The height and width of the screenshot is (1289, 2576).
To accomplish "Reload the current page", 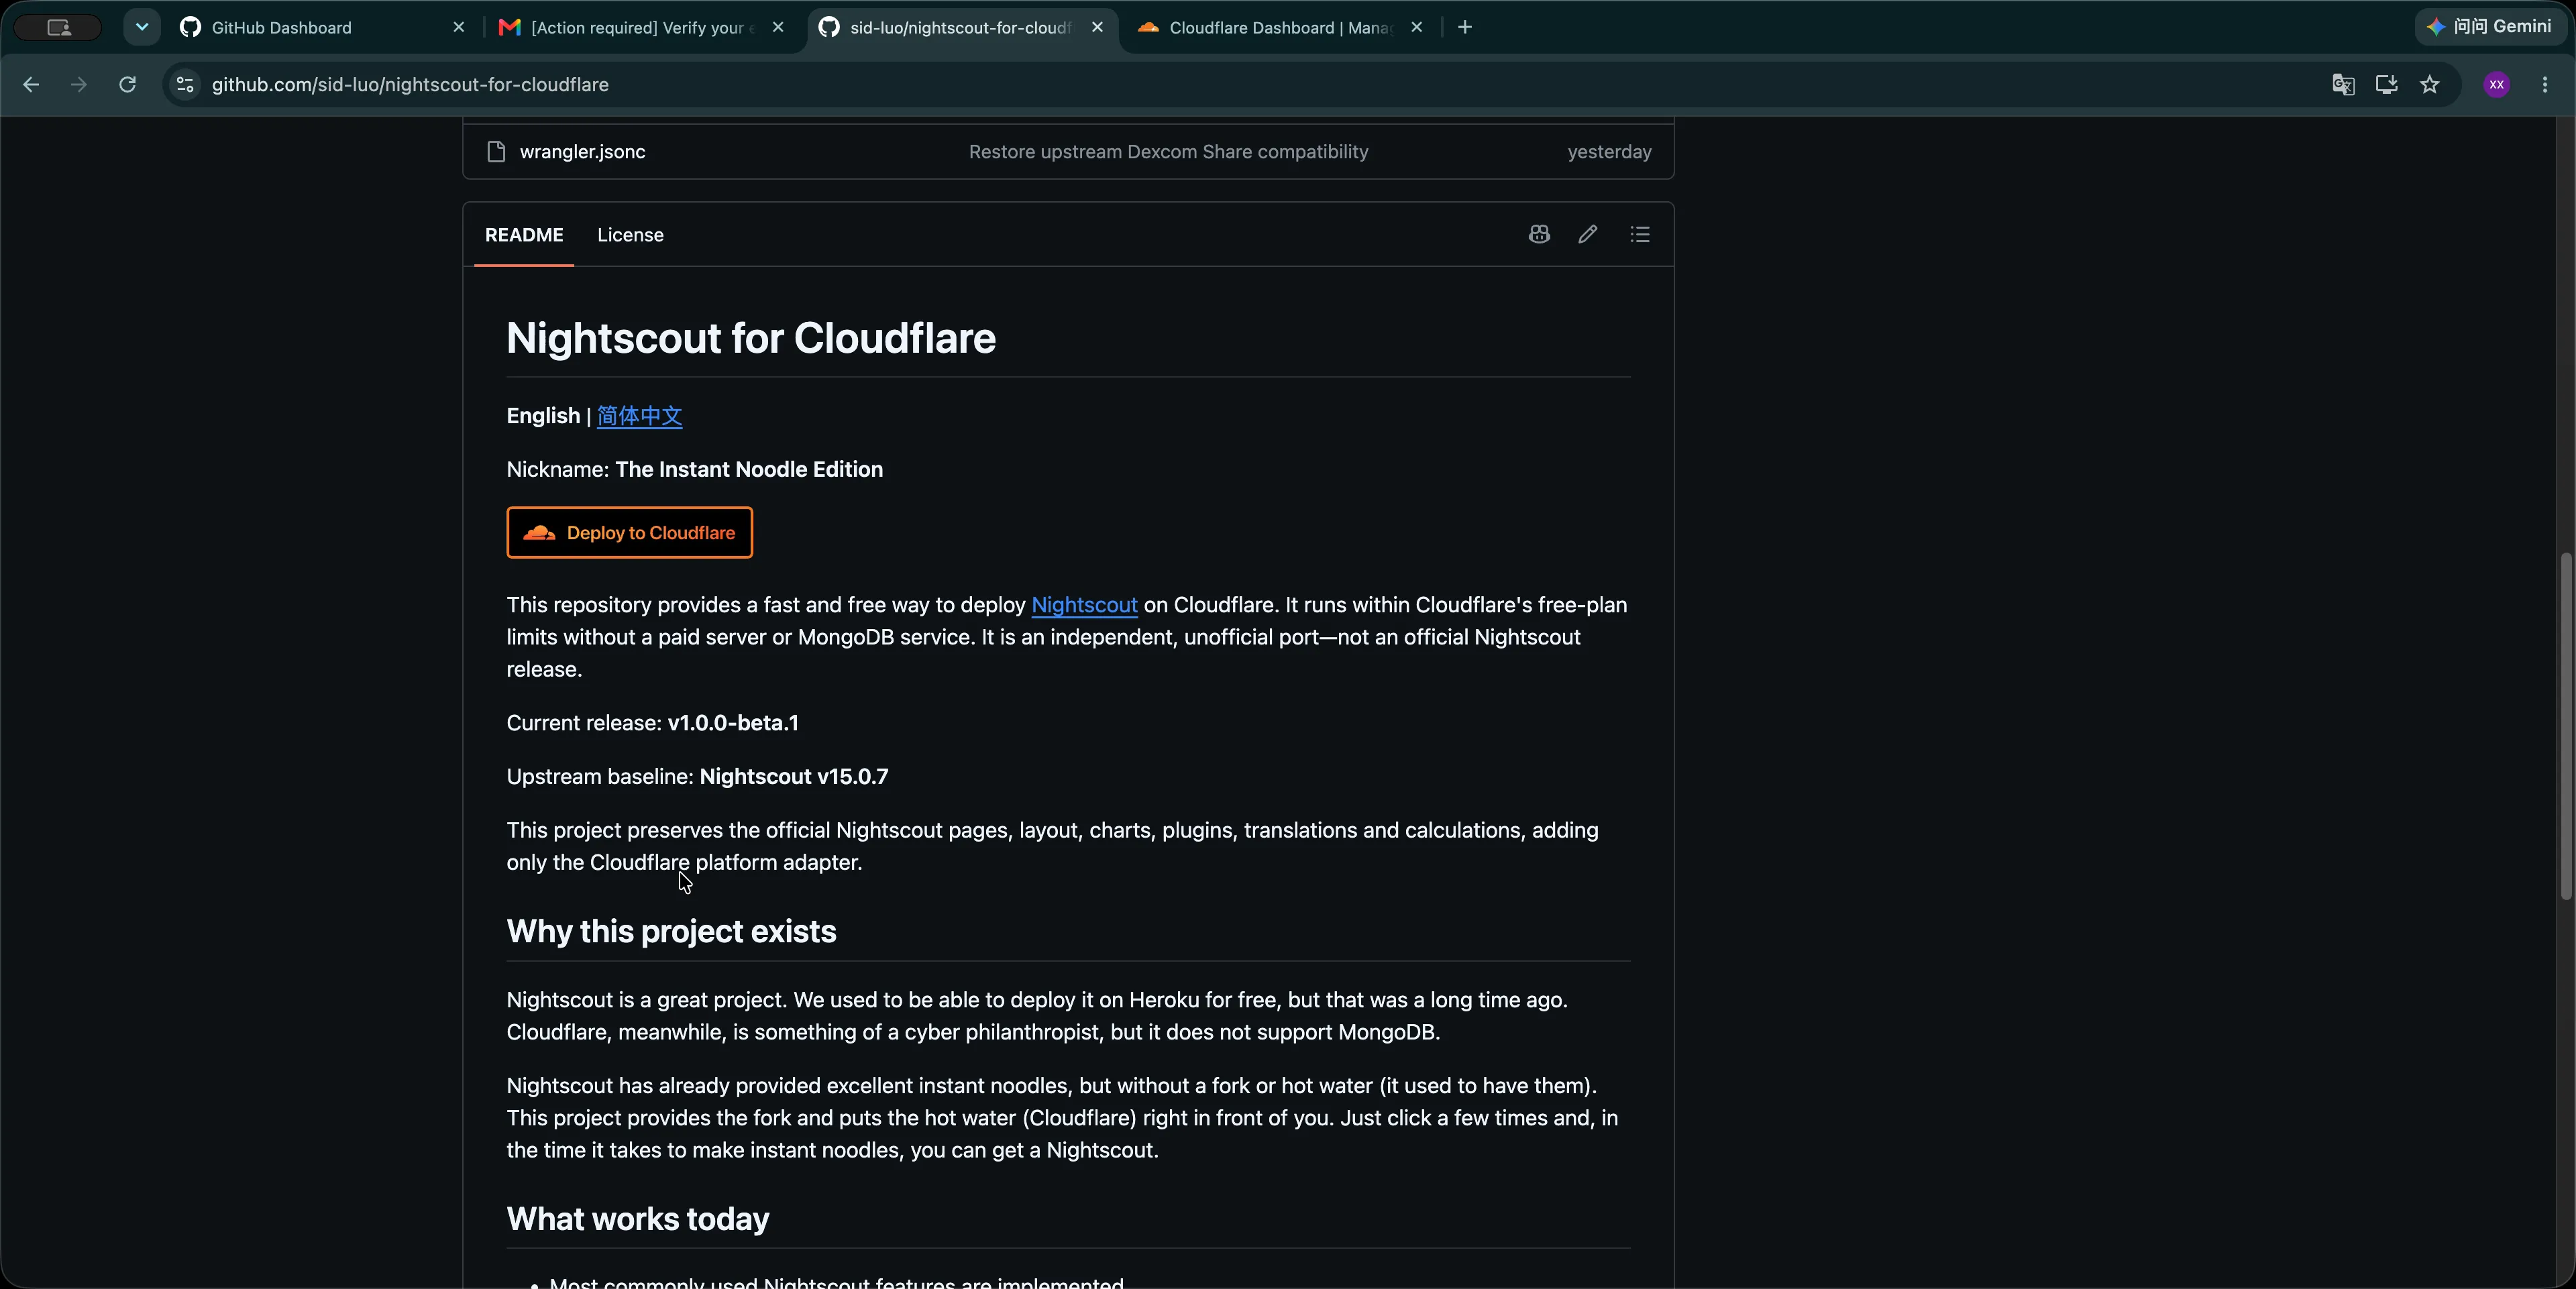I will [127, 85].
